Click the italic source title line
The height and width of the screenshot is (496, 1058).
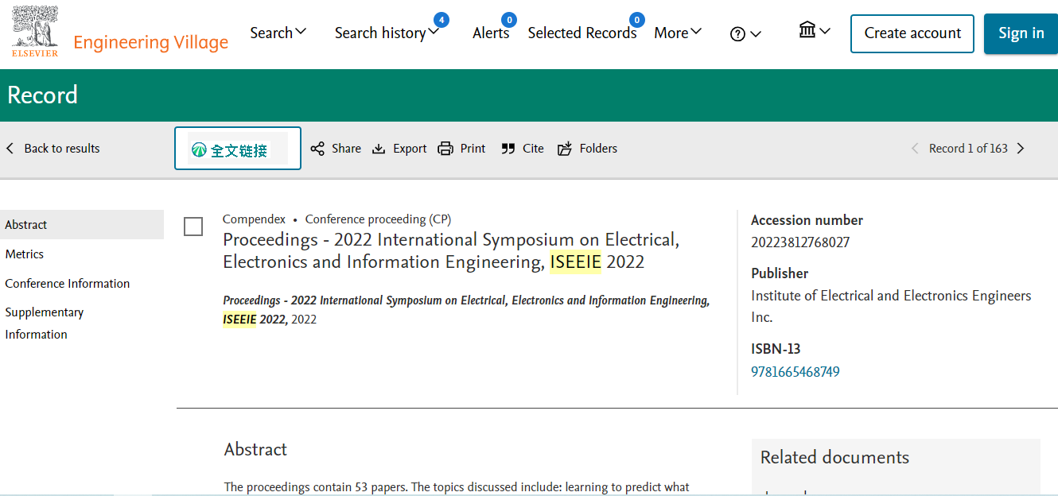tap(466, 310)
